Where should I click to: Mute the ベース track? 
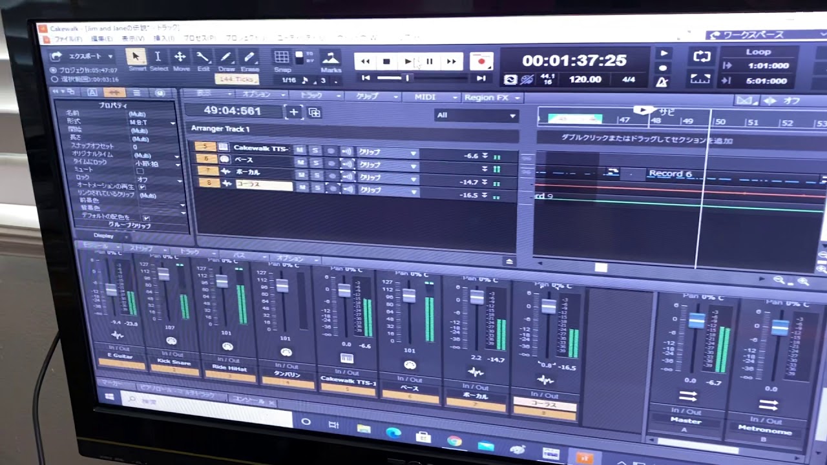(300, 161)
